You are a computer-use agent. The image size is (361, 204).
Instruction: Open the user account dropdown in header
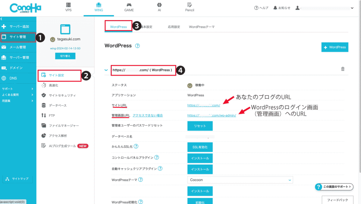click(x=324, y=8)
